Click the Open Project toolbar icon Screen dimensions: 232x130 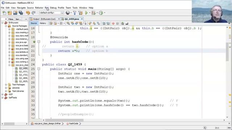15,13
